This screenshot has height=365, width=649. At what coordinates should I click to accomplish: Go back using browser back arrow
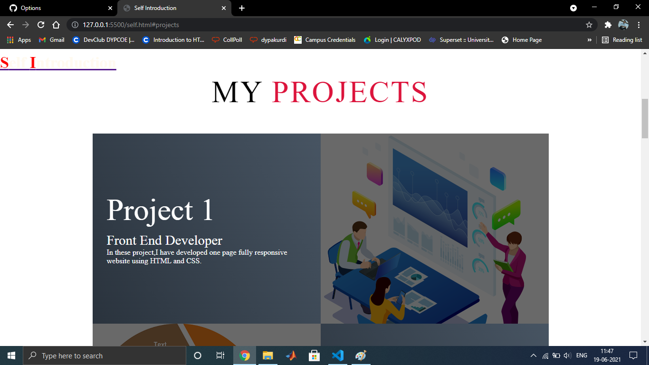[10, 25]
